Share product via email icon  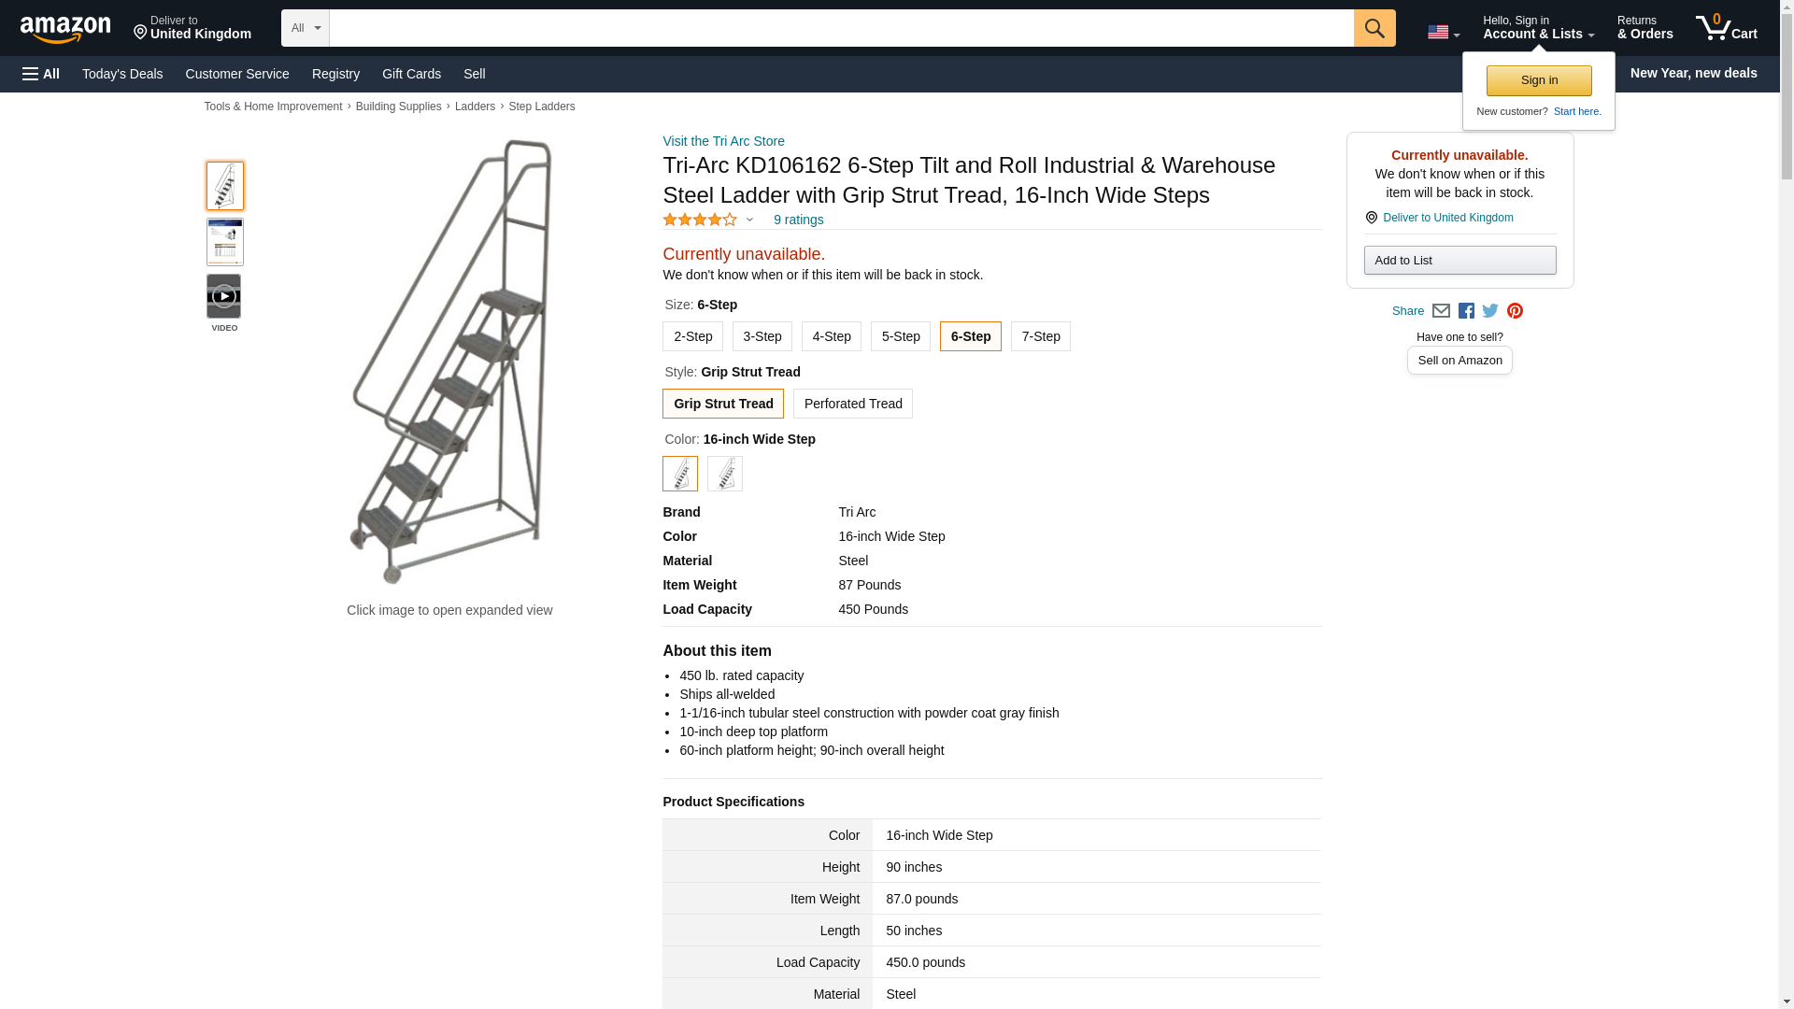(1441, 311)
